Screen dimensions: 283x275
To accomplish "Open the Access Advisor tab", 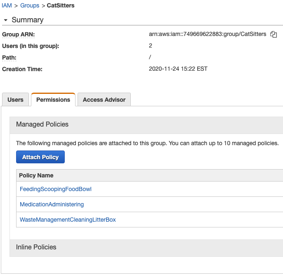I will (104, 100).
